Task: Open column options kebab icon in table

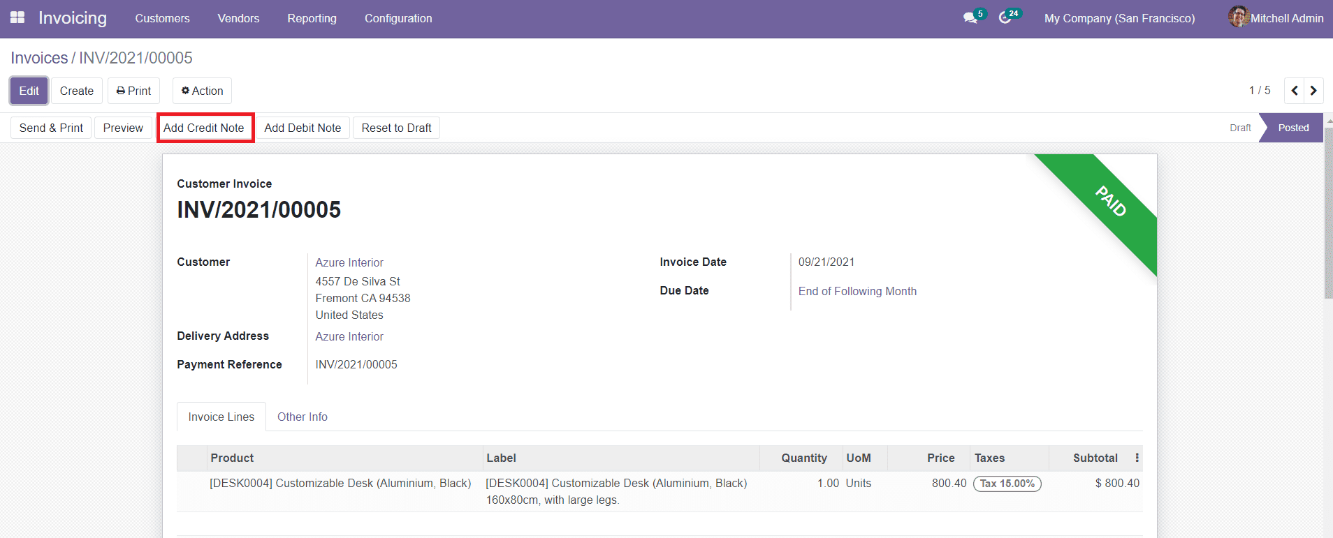Action: 1137,458
